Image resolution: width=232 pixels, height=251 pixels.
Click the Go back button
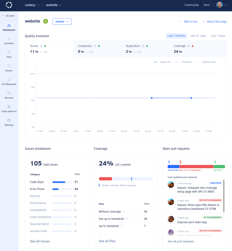(9, 16)
